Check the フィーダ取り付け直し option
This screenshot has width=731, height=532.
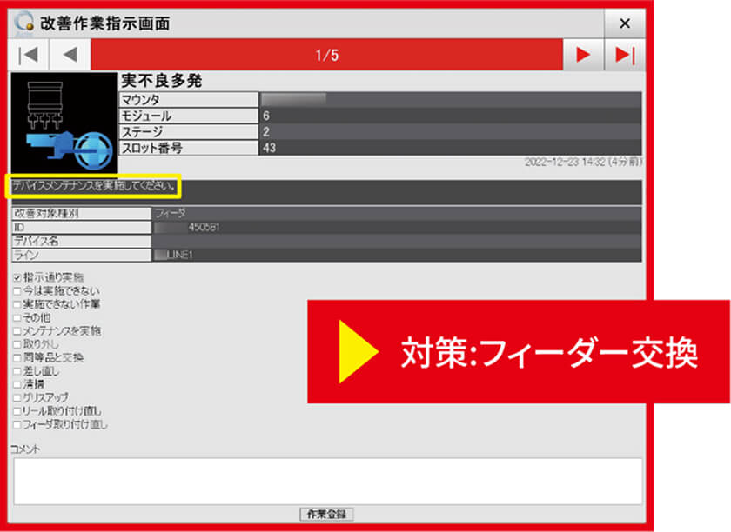pyautogui.click(x=17, y=425)
